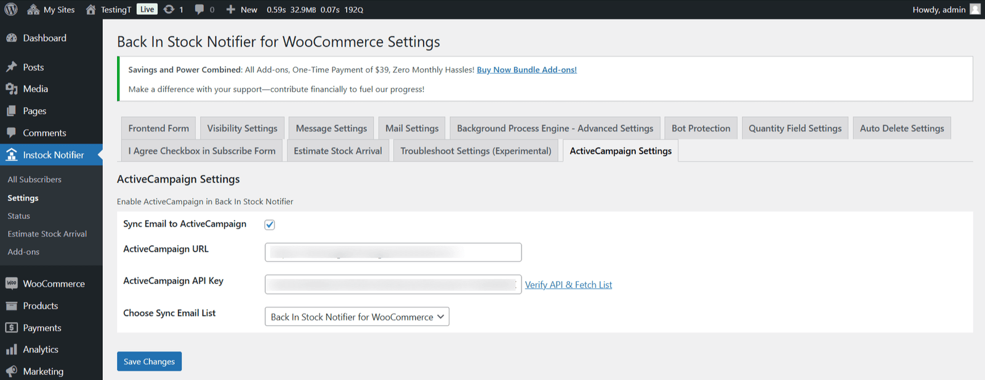The height and width of the screenshot is (380, 985).
Task: Click the TestingT home icon
Action: [x=91, y=9]
